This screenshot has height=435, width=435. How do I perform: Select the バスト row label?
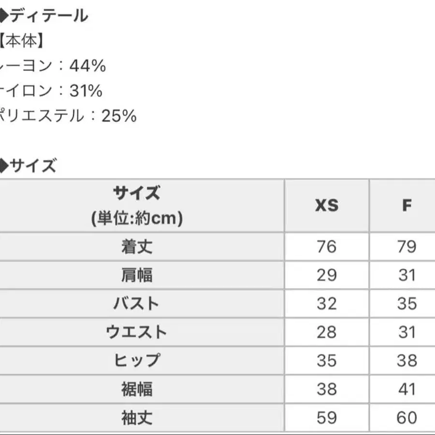137,304
